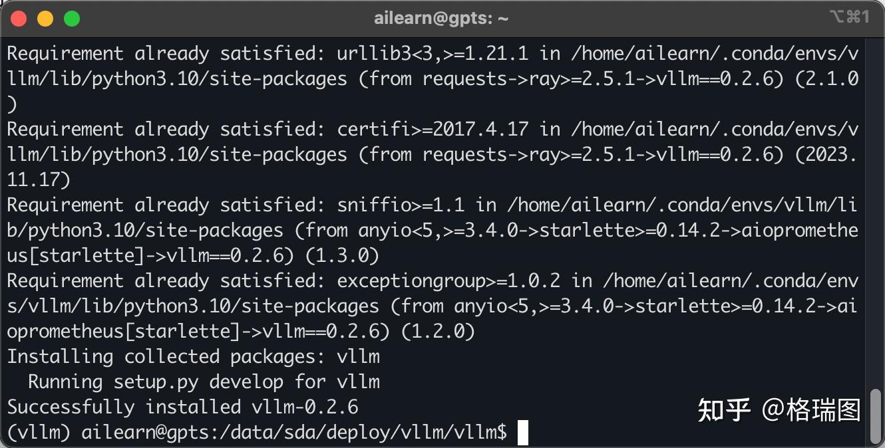Maximize the terminal using the green button
The height and width of the screenshot is (448, 885).
(x=72, y=19)
